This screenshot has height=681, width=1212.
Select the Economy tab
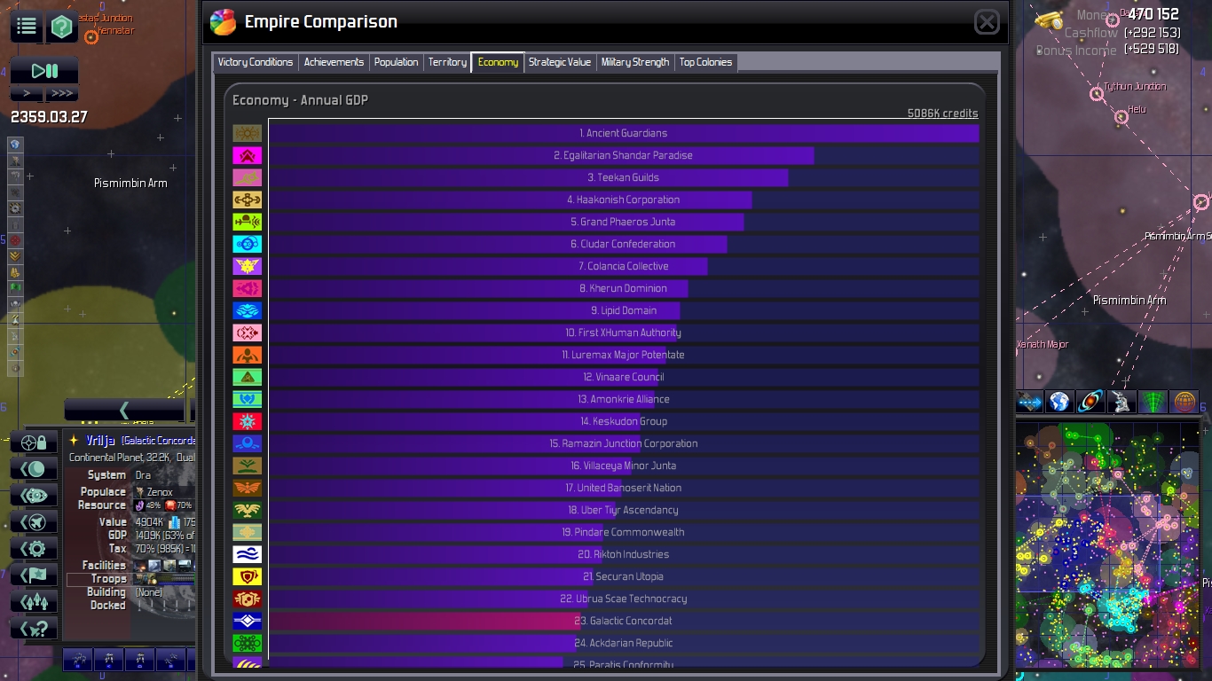point(498,62)
